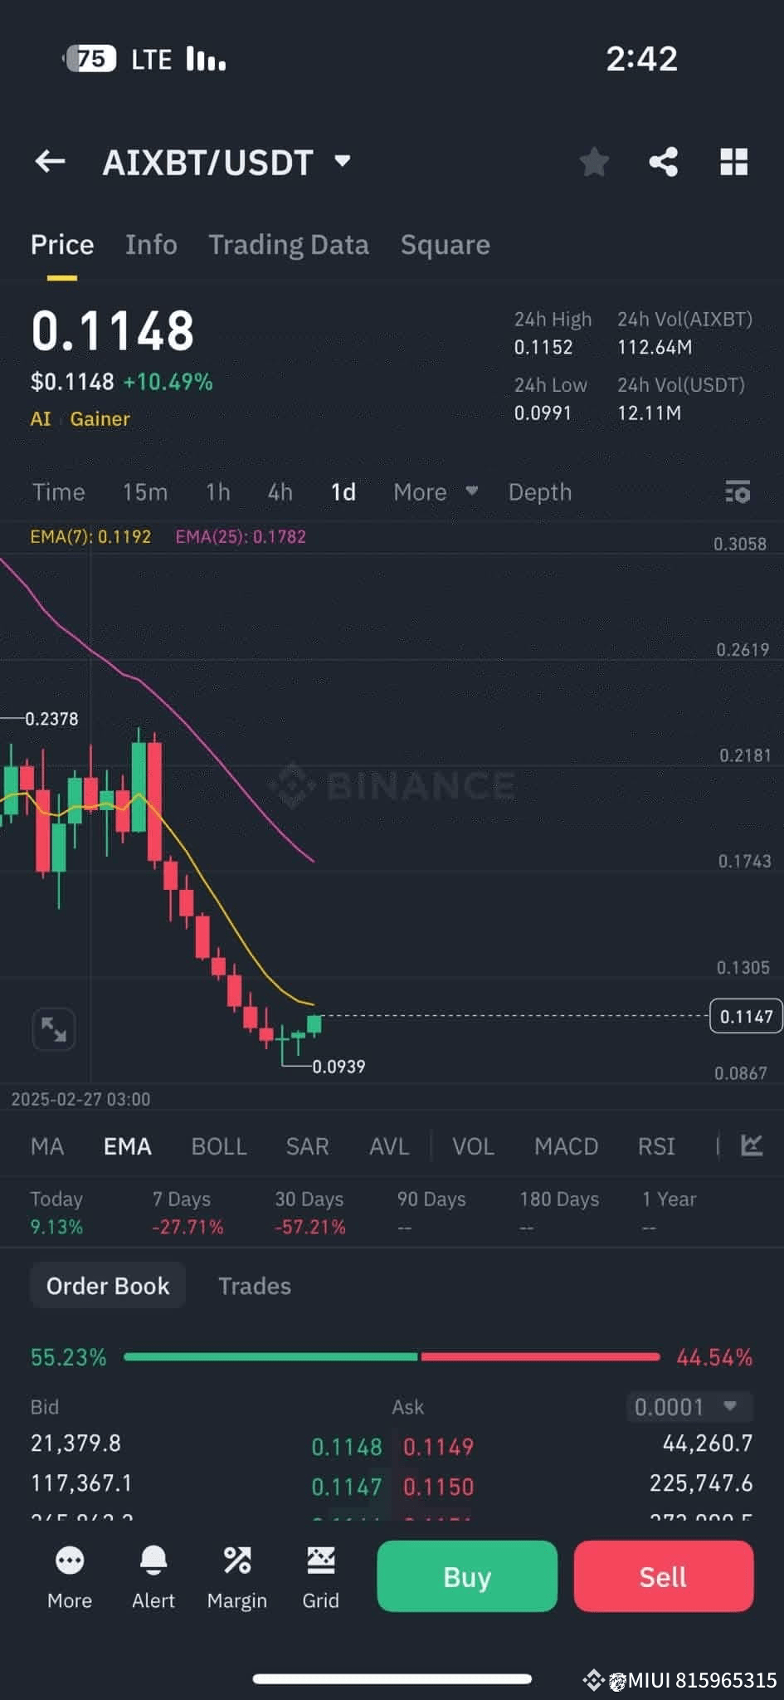Navigate back with the arrow
This screenshot has width=784, height=1700.
(x=49, y=161)
